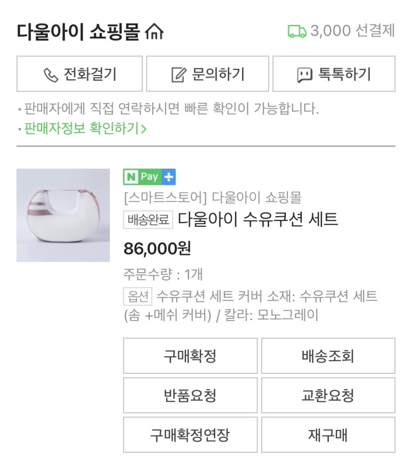The height and width of the screenshot is (458, 412).
Task: Request an exchange with 교환요청
Action: pyautogui.click(x=328, y=395)
